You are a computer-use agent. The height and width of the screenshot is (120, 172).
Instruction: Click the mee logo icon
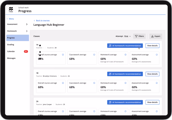pos(11,10)
